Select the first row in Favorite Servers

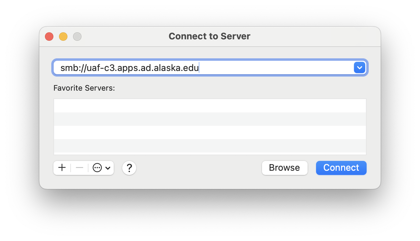[210, 106]
